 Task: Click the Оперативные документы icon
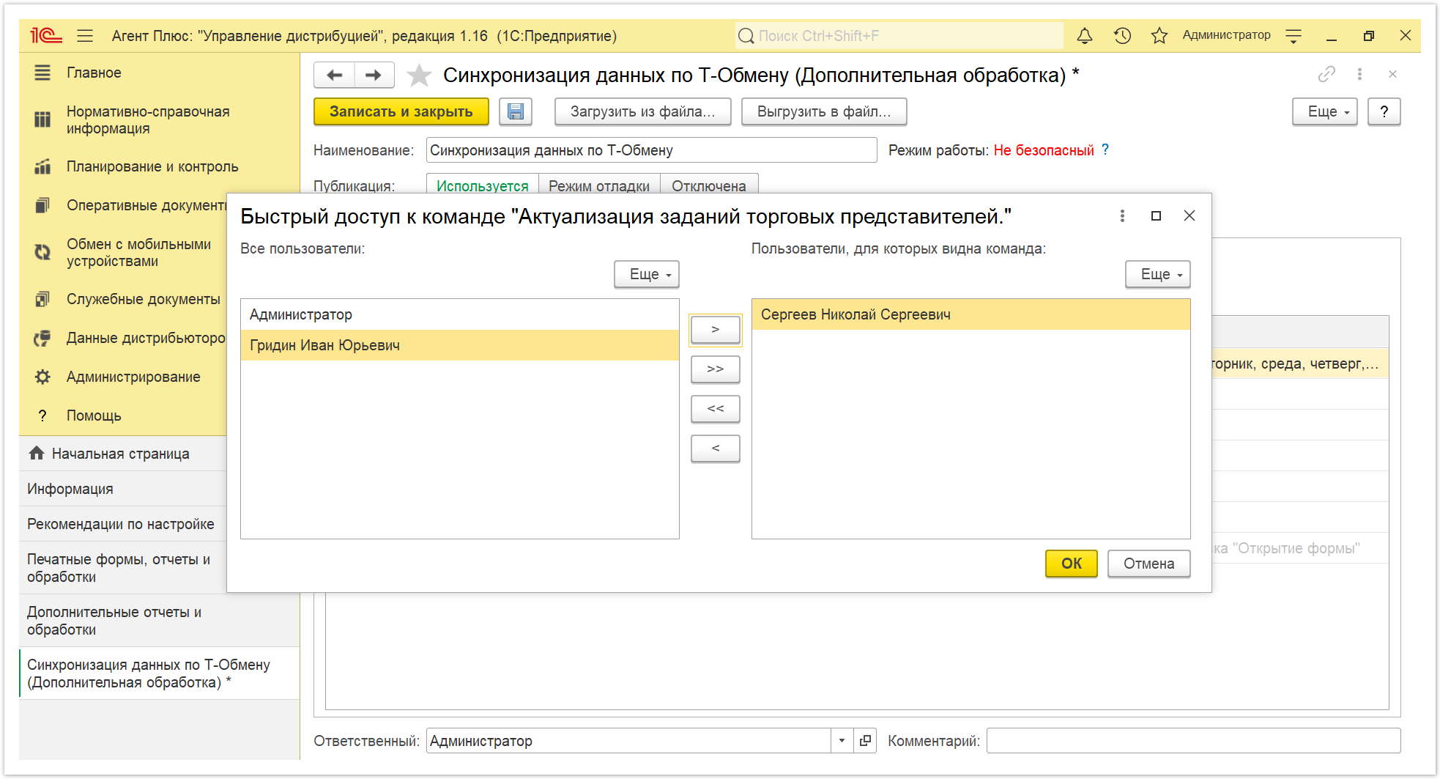(42, 205)
